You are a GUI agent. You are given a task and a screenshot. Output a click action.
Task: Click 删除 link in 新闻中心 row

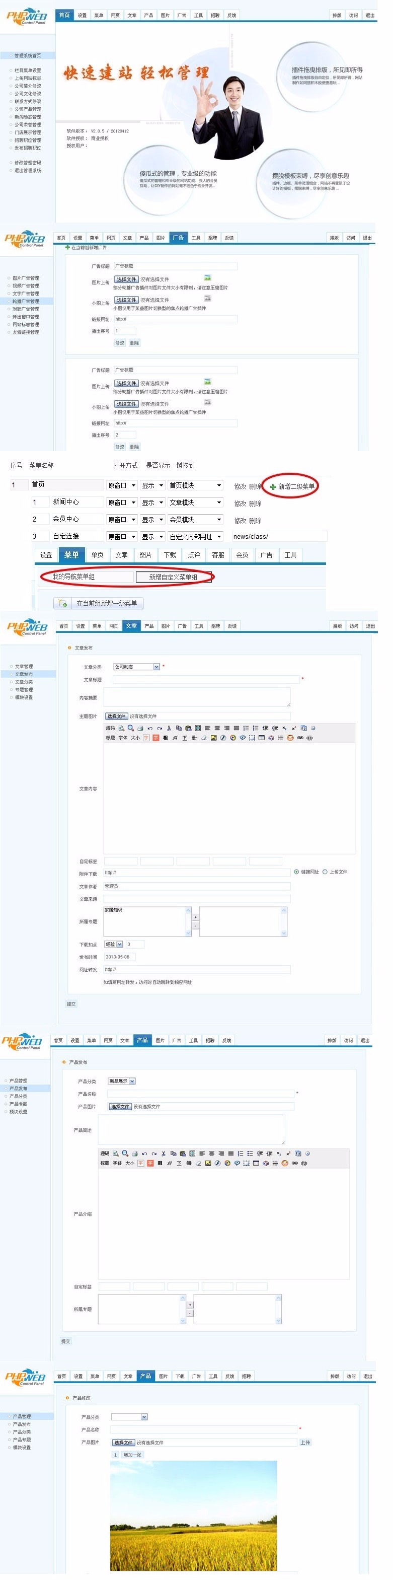[x=255, y=503]
